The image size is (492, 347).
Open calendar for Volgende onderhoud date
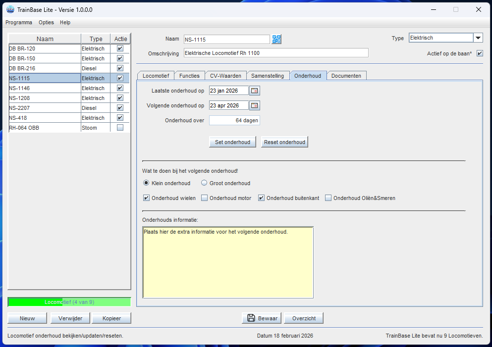coord(254,105)
